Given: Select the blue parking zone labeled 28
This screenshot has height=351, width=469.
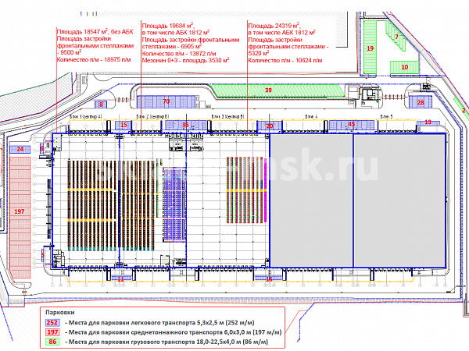Looking at the screenshot, I should 421,102.
